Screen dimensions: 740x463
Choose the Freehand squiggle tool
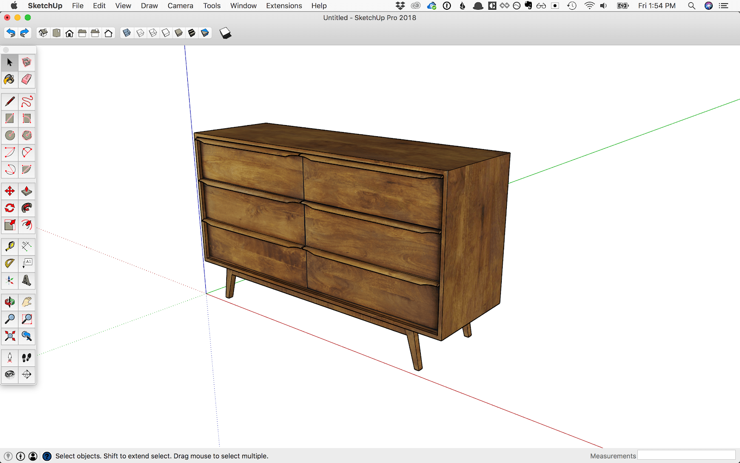[x=27, y=101]
